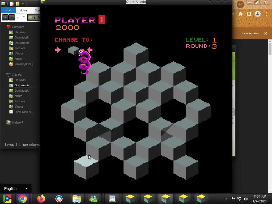The height and width of the screenshot is (204, 272).
Task: Click the Pictures folder icon under This PC
Action: point(11,101)
